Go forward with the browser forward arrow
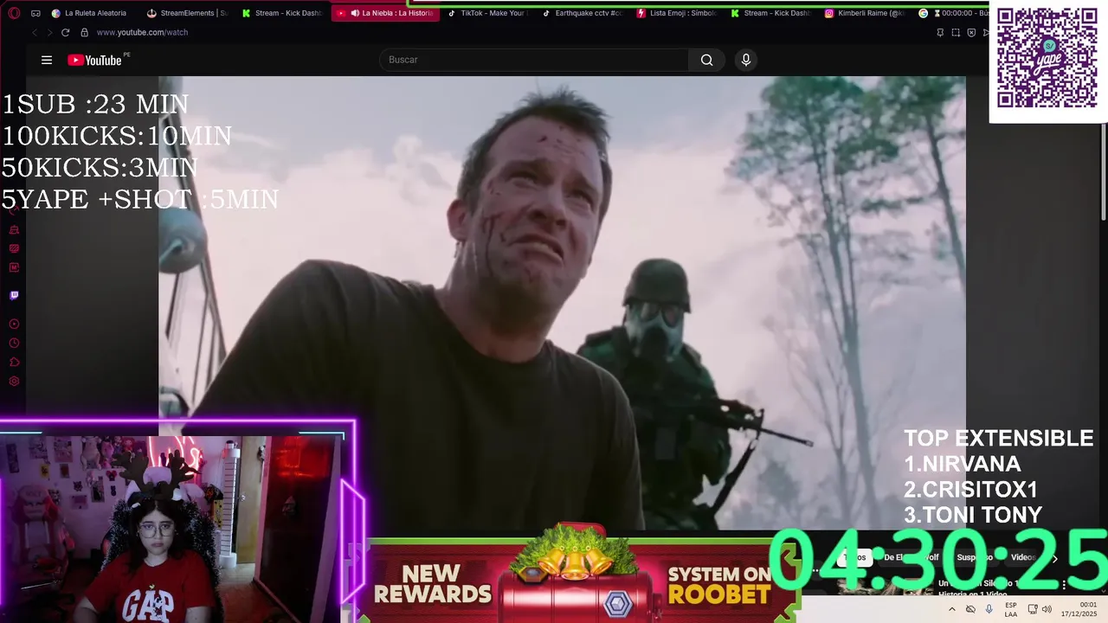 [50, 32]
